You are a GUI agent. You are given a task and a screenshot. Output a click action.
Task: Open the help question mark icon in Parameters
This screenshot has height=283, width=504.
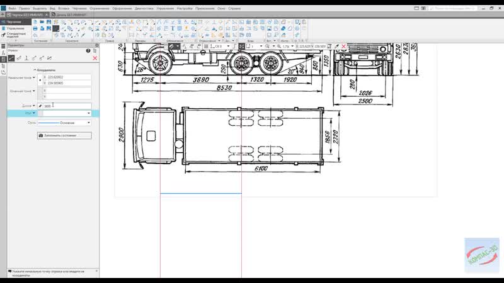[x=88, y=50]
